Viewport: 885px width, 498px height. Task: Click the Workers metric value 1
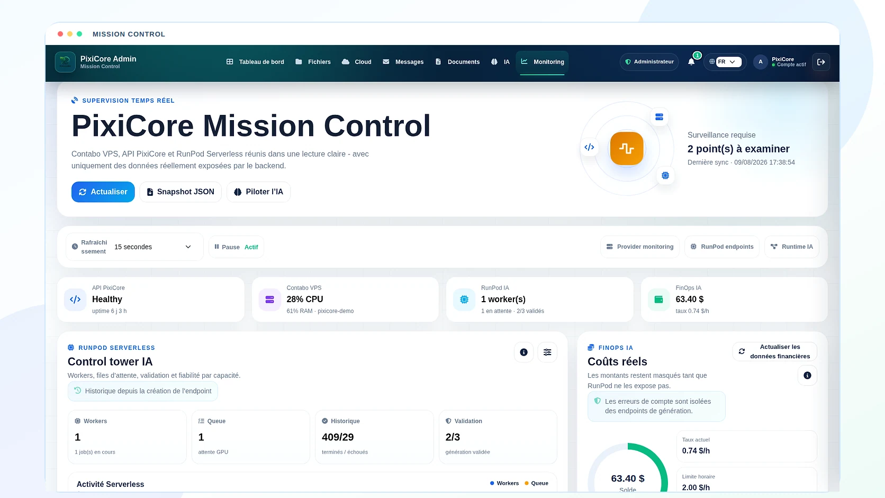pos(78,437)
